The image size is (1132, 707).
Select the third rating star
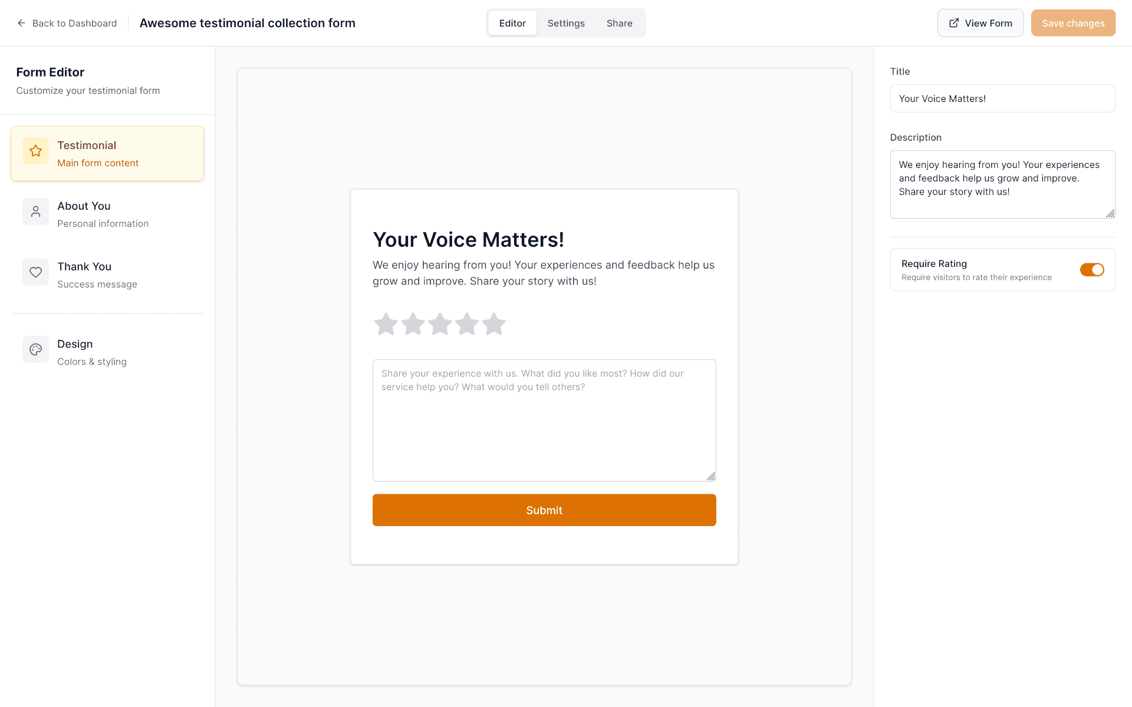click(x=440, y=324)
